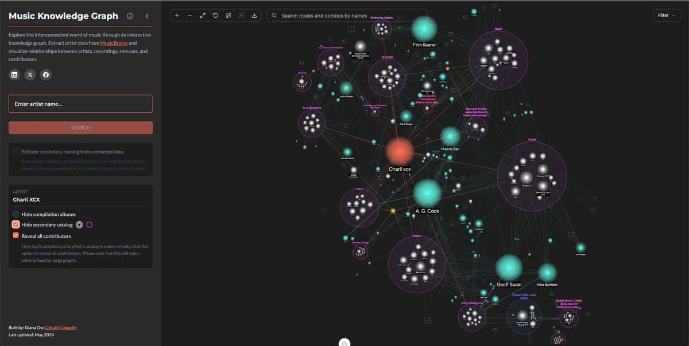Select the Patrik Berger node
The image size is (689, 346).
(x=406, y=116)
